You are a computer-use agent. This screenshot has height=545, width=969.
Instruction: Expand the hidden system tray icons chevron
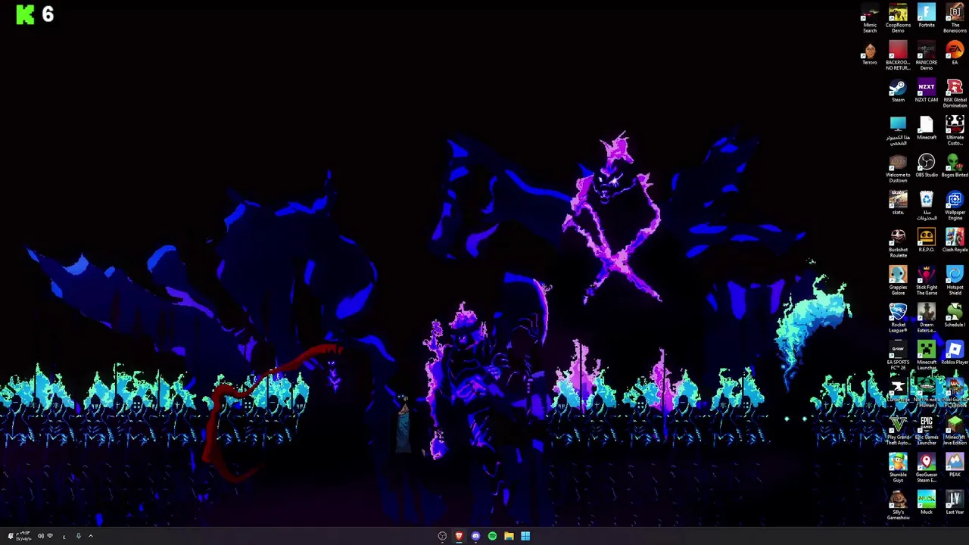pyautogui.click(x=91, y=536)
